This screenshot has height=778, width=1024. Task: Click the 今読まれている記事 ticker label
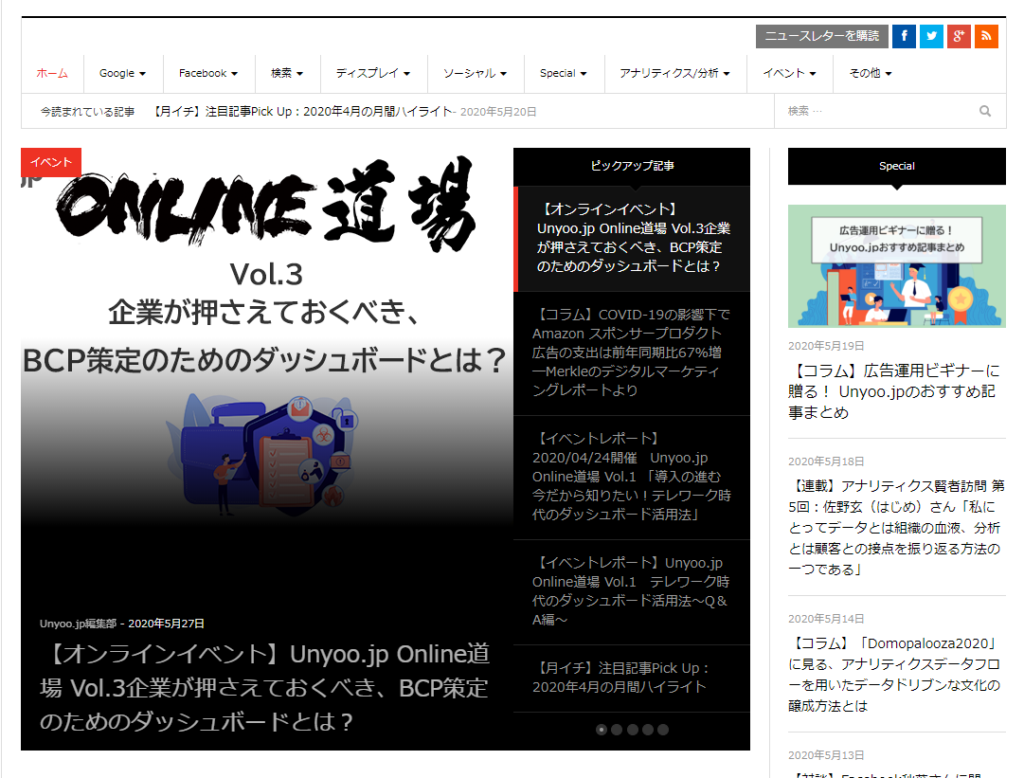click(87, 112)
